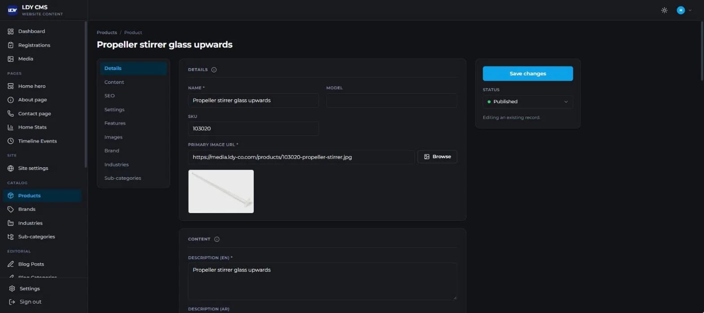Select the Details section tab

click(x=133, y=68)
